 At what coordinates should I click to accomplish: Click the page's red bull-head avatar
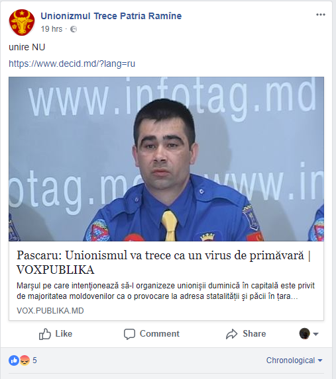coord(22,22)
